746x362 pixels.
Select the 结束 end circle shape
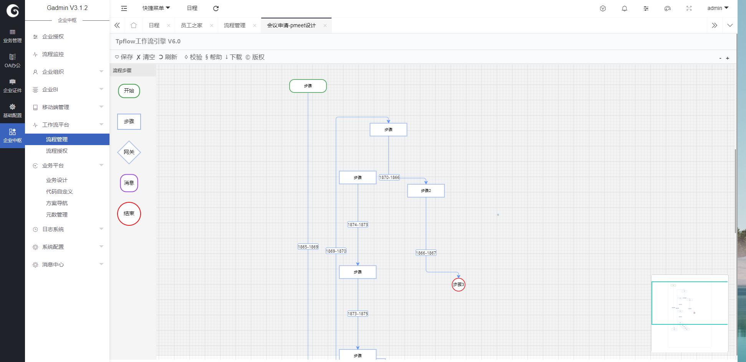tap(129, 214)
